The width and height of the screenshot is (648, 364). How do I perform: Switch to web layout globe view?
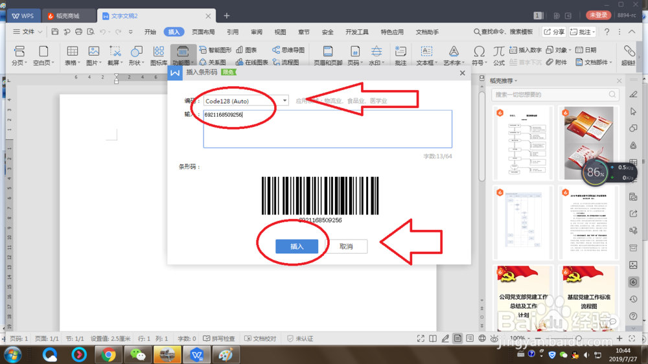482,338
